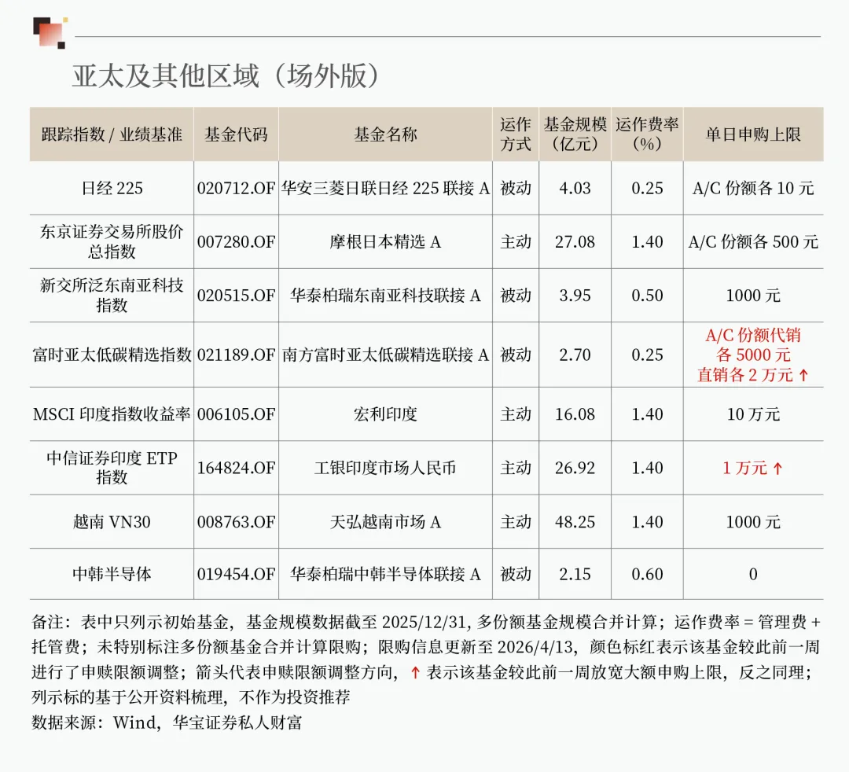Image resolution: width=849 pixels, height=772 pixels.
Task: Click fund name 天弘越南市场 A
Action: click(385, 522)
